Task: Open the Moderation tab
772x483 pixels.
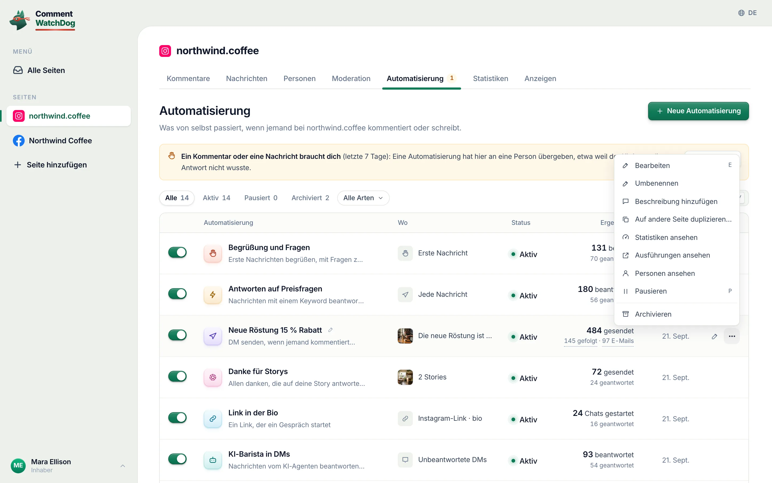Action: click(351, 79)
